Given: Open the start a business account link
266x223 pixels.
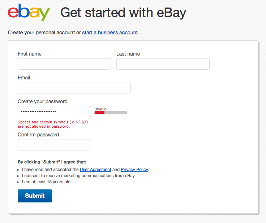Looking at the screenshot, I should pos(110,32).
